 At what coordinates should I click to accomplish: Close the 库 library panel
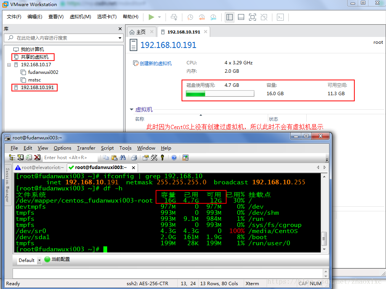point(120,29)
